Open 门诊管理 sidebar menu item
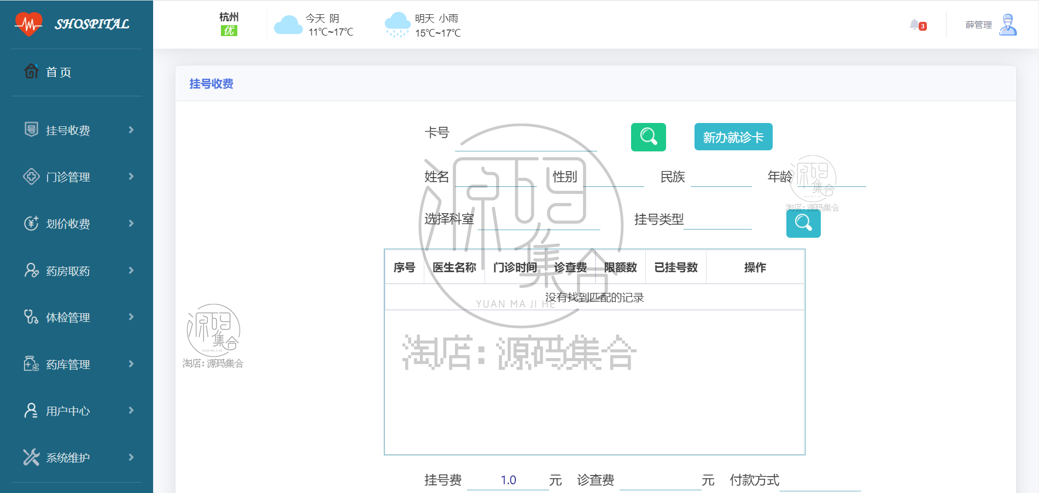1039x493 pixels. [x=77, y=177]
